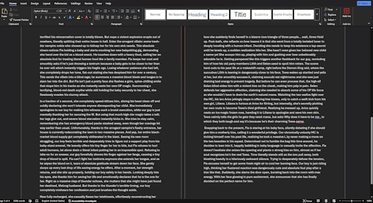Toggle show paragraph marks
373x203 pixels.
[138, 11]
